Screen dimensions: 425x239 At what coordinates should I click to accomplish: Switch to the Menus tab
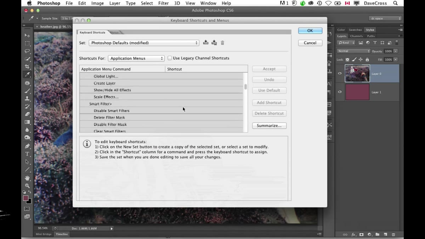[x=114, y=32]
